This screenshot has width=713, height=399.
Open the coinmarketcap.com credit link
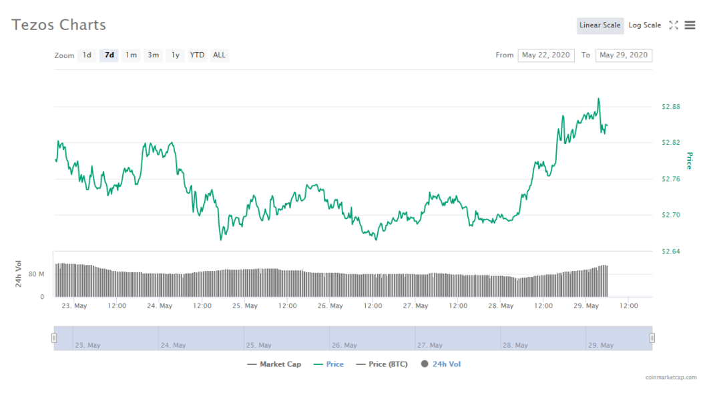[671, 377]
